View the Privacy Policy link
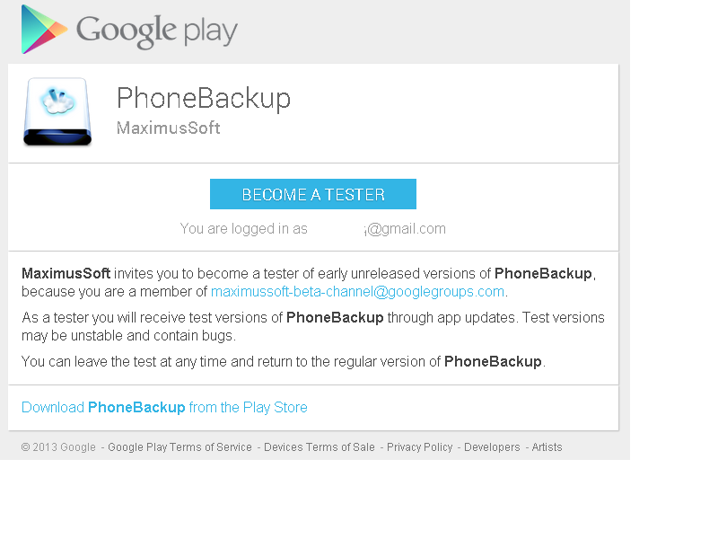 (x=419, y=447)
